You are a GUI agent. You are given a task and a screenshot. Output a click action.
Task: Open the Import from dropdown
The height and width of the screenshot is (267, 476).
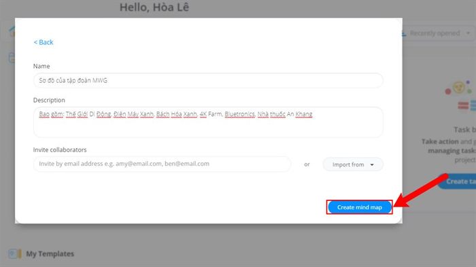353,164
